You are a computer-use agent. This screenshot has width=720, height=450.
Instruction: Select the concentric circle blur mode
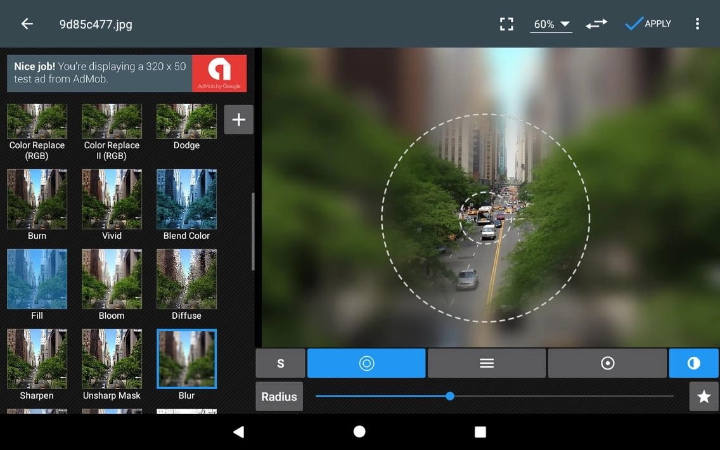[x=366, y=363]
